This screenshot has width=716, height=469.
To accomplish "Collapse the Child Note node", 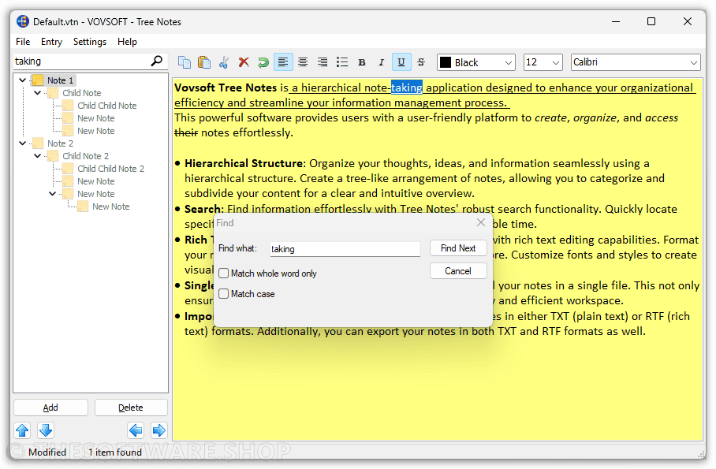I will tap(37, 93).
